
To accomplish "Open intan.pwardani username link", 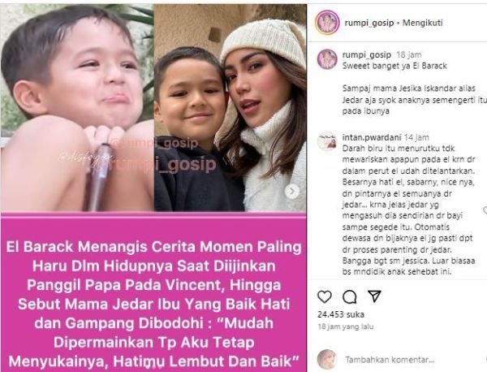I will point(372,137).
